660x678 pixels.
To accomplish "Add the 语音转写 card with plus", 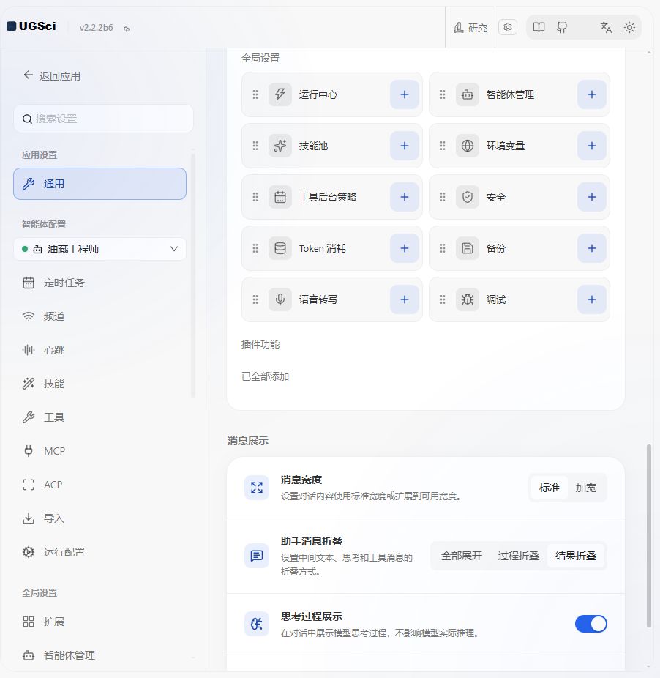I will (405, 299).
